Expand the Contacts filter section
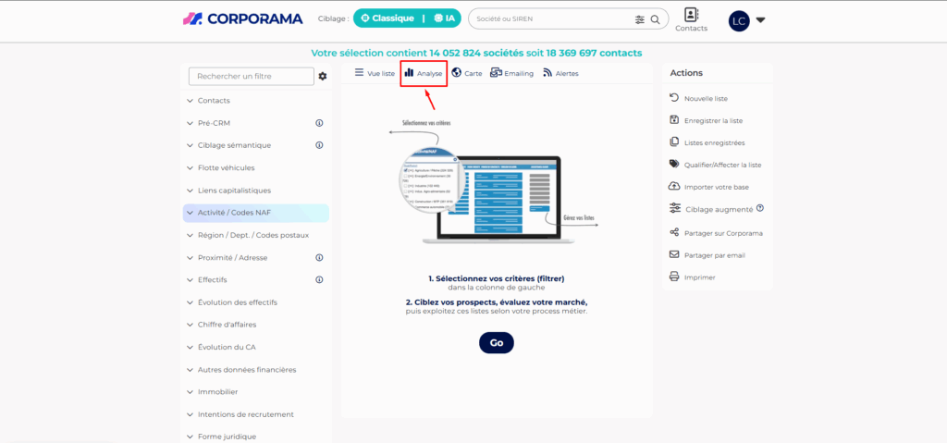Screen dimensions: 947x443 point(214,101)
